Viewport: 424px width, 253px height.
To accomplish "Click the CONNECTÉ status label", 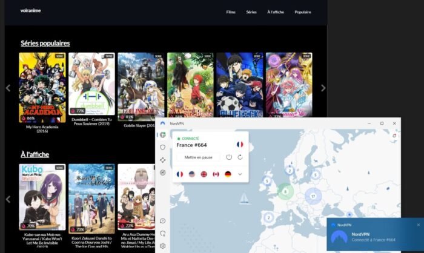I will click(x=190, y=139).
